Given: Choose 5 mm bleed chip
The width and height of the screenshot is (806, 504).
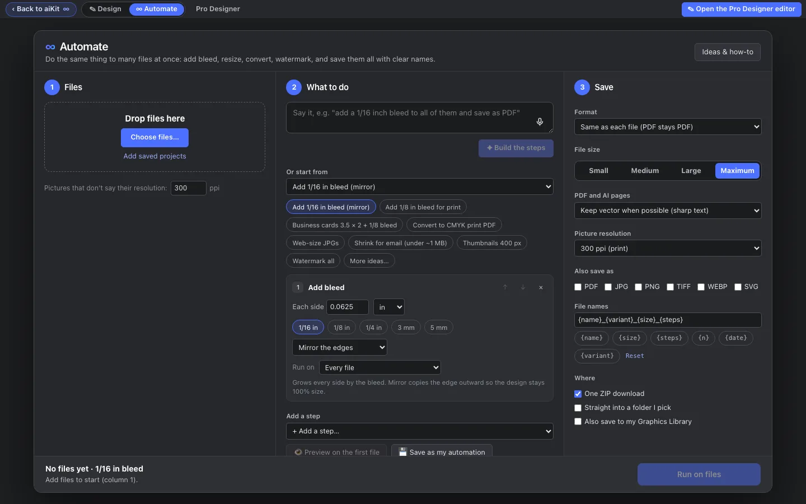Looking at the screenshot, I should (x=439, y=328).
